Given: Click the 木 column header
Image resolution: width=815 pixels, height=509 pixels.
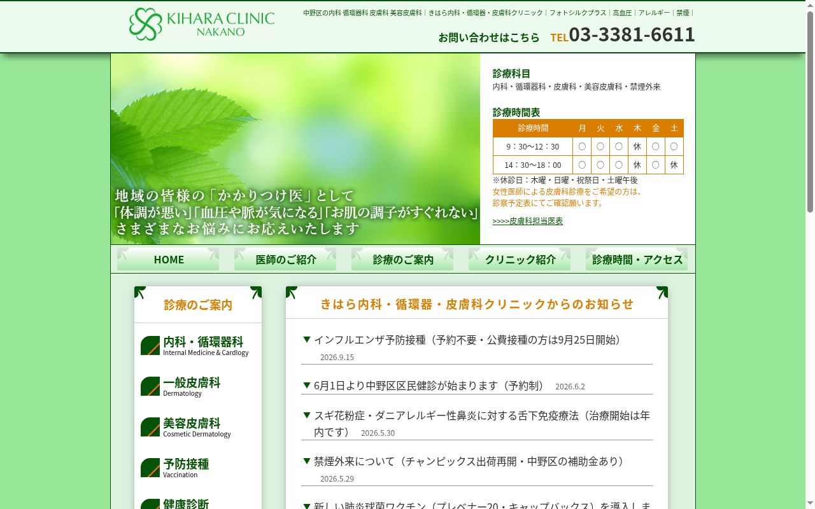Looking at the screenshot, I should [637, 128].
